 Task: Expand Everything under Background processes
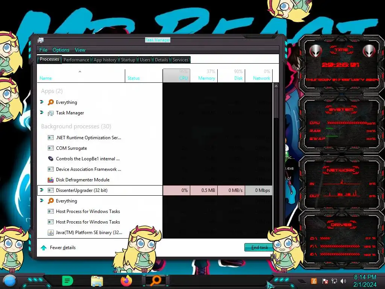click(x=42, y=200)
